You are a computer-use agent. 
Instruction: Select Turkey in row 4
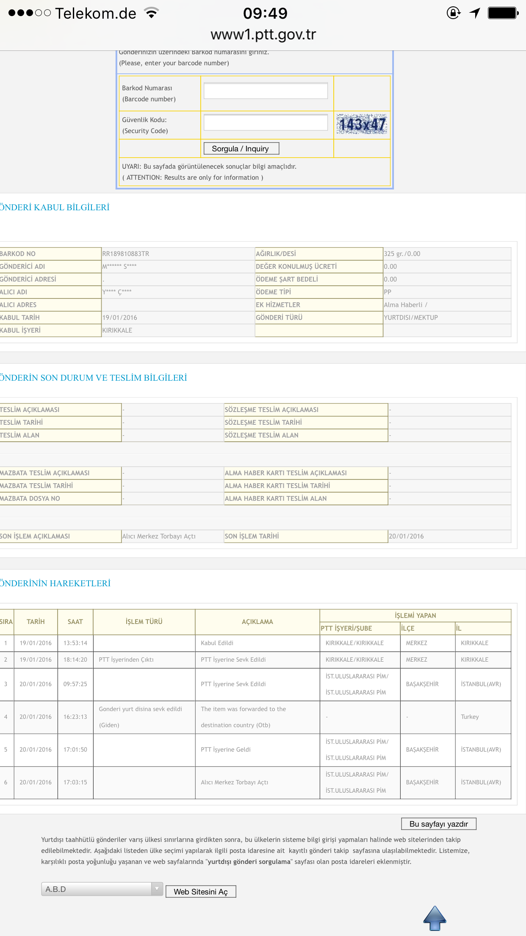(x=470, y=717)
